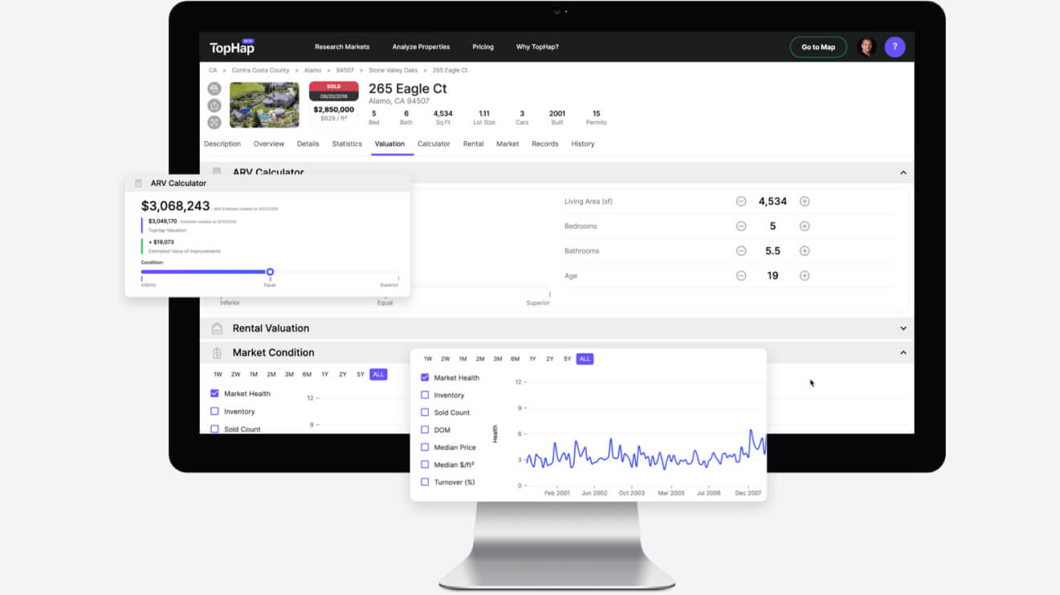Click the round icon above the share icon

tap(214, 88)
